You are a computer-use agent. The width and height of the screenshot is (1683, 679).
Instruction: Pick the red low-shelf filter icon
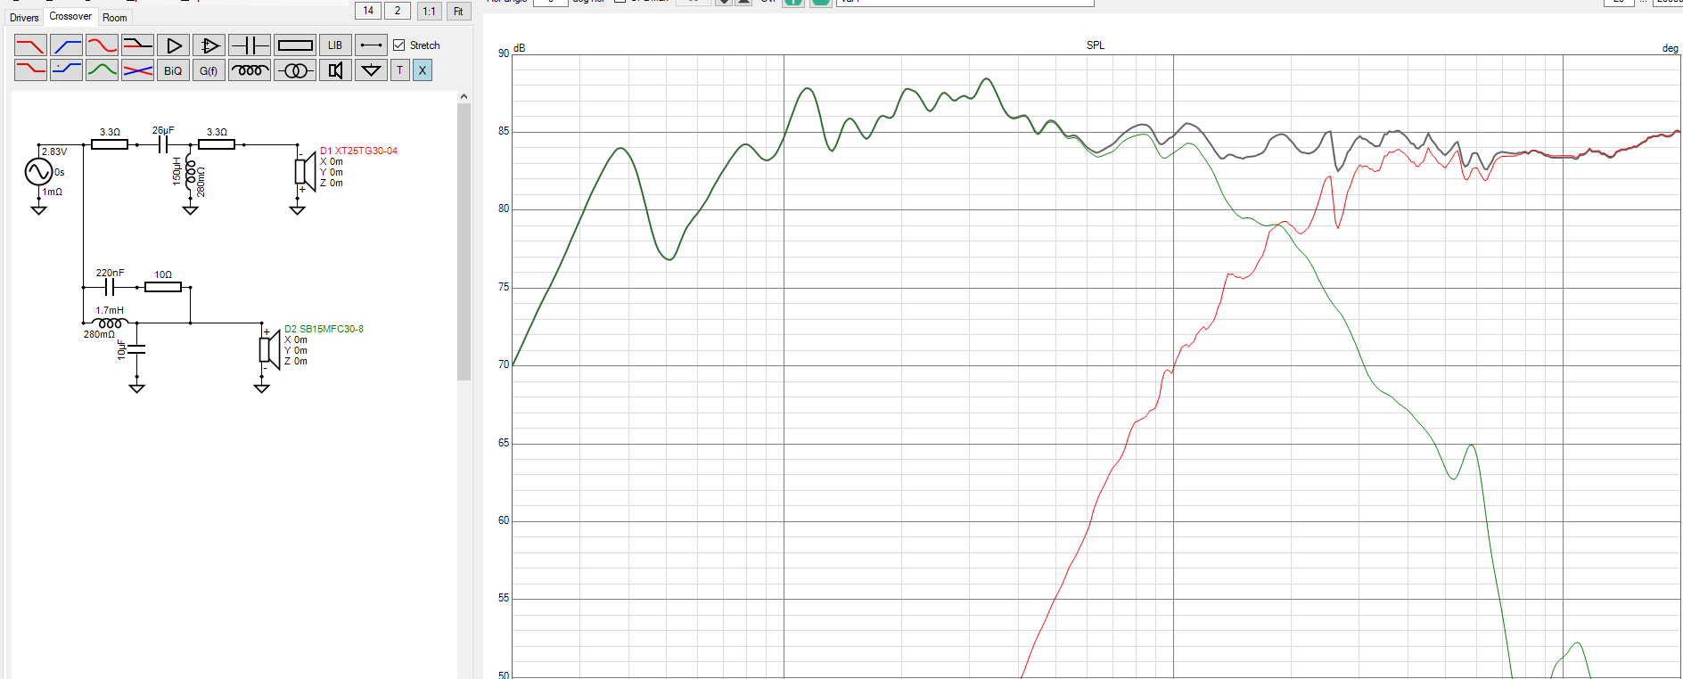click(30, 70)
